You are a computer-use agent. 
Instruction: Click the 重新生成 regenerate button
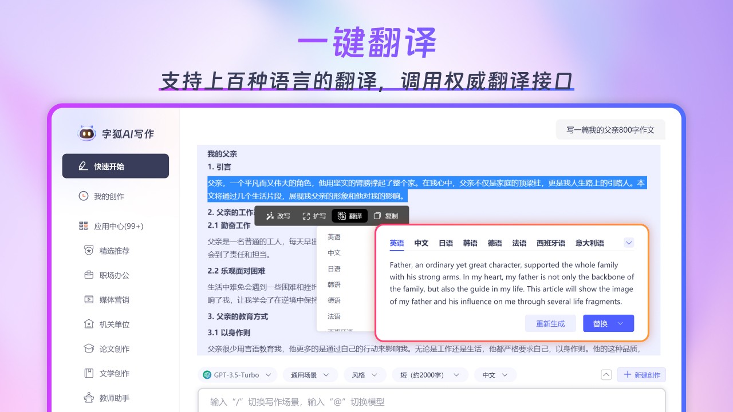coord(550,323)
